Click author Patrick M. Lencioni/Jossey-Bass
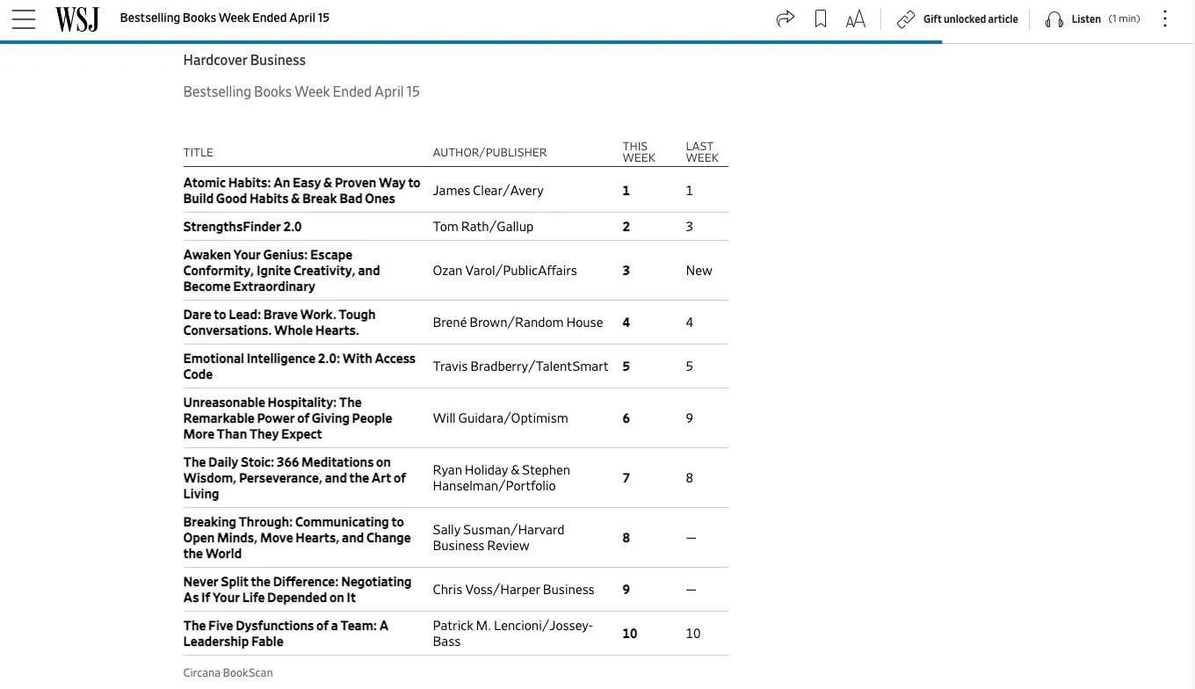The image size is (1195, 689). [x=512, y=634]
